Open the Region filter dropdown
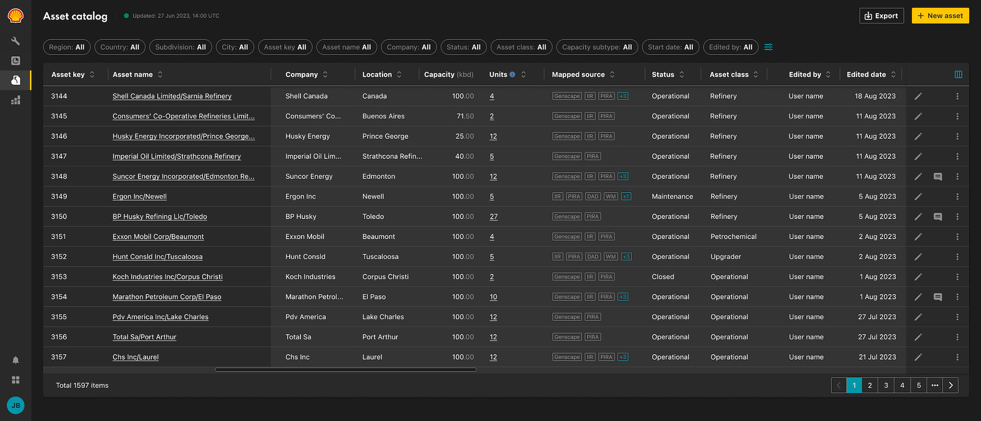981x421 pixels. 67,47
